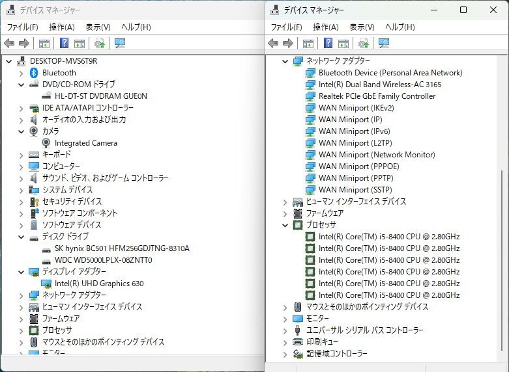Select WAN Miniport (SSTP) entry
Screen dimensions: 509x372
tap(355, 190)
